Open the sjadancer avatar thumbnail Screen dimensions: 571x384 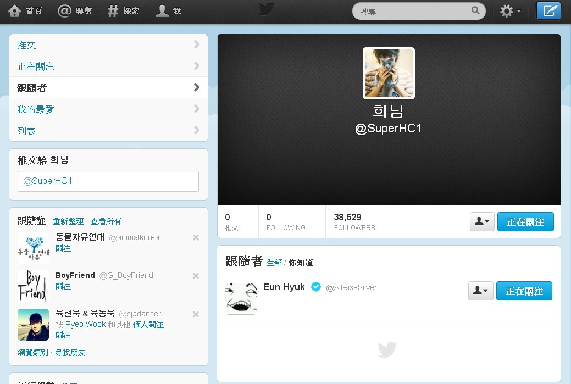tap(33, 325)
